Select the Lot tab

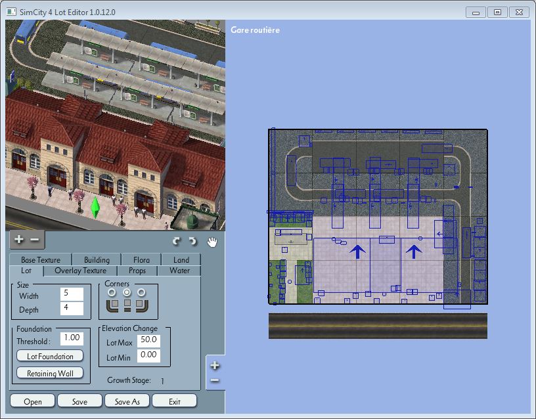tap(26, 271)
